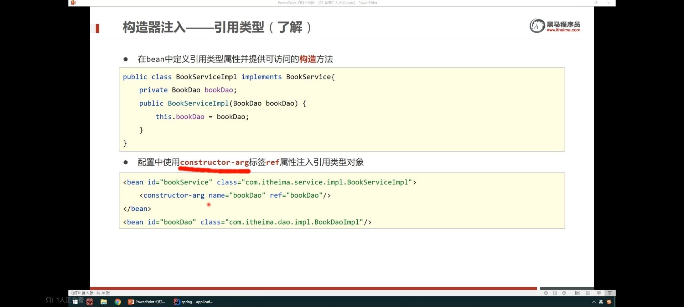This screenshot has width=684, height=307.
Task: Open Slide Sorter view icon
Action: (588, 293)
